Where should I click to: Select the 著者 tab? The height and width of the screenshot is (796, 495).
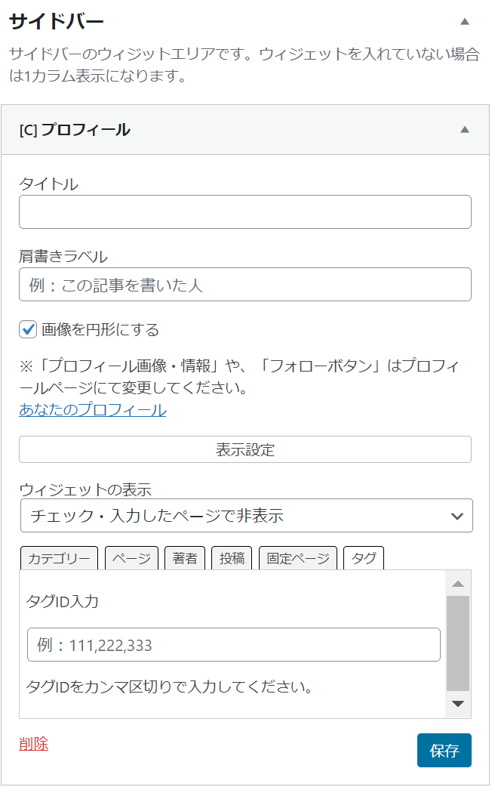pyautogui.click(x=185, y=558)
